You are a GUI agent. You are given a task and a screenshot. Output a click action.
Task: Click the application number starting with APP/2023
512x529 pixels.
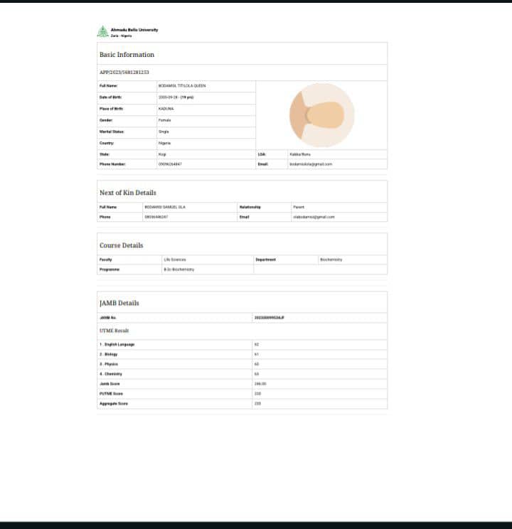124,73
